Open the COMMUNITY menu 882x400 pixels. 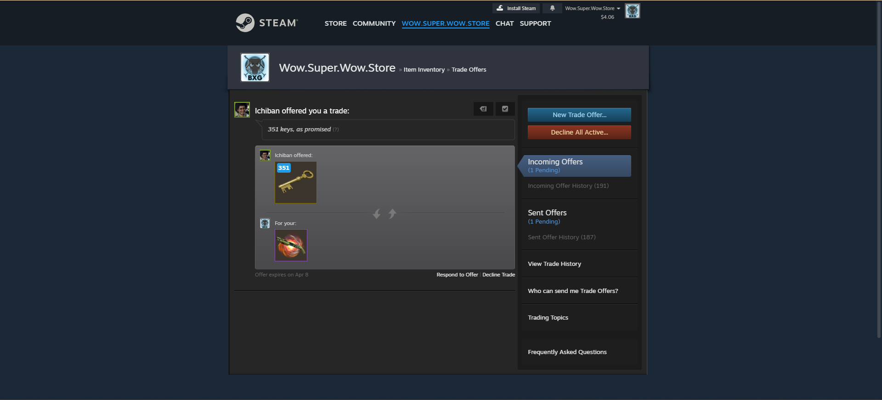pos(374,23)
